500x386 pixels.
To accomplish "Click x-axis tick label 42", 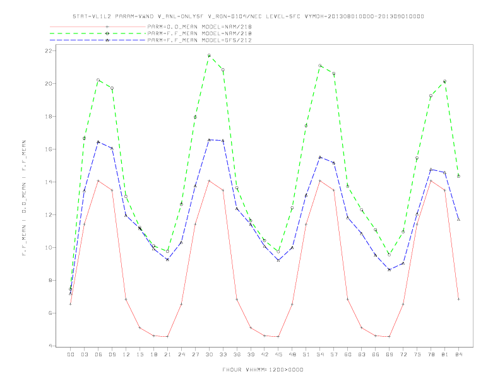I will pos(265,354).
